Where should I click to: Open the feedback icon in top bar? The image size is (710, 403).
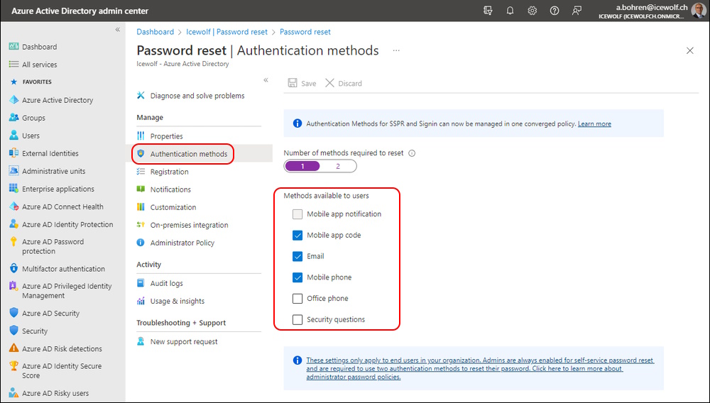click(577, 11)
